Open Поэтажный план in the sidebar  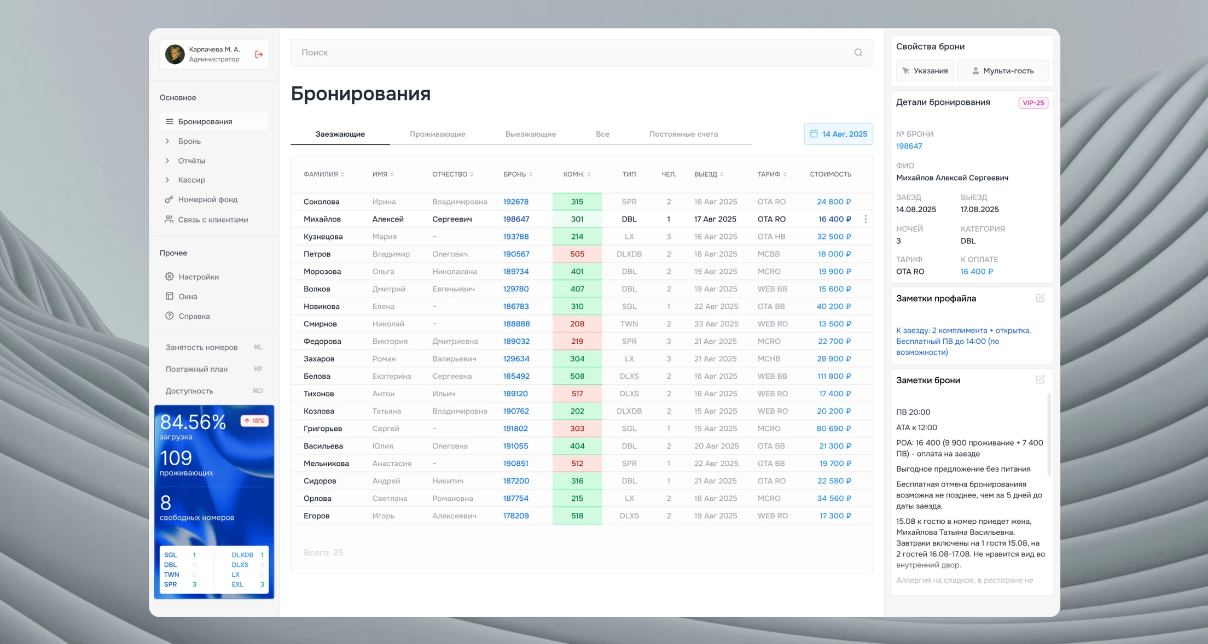(214, 369)
